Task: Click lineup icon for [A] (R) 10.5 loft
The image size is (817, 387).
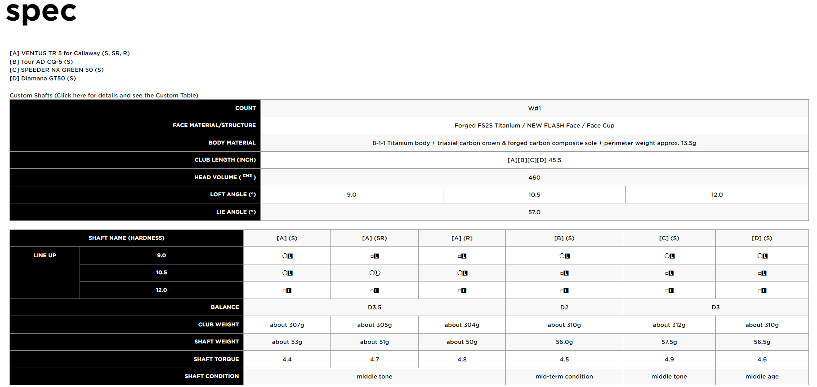Action: tap(462, 273)
